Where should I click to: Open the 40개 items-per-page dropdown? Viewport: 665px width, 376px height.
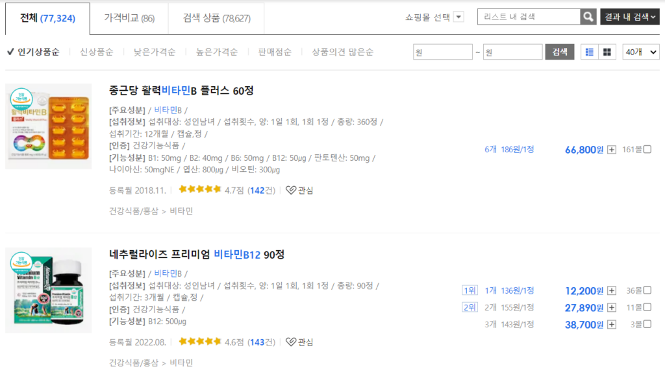[x=641, y=52]
